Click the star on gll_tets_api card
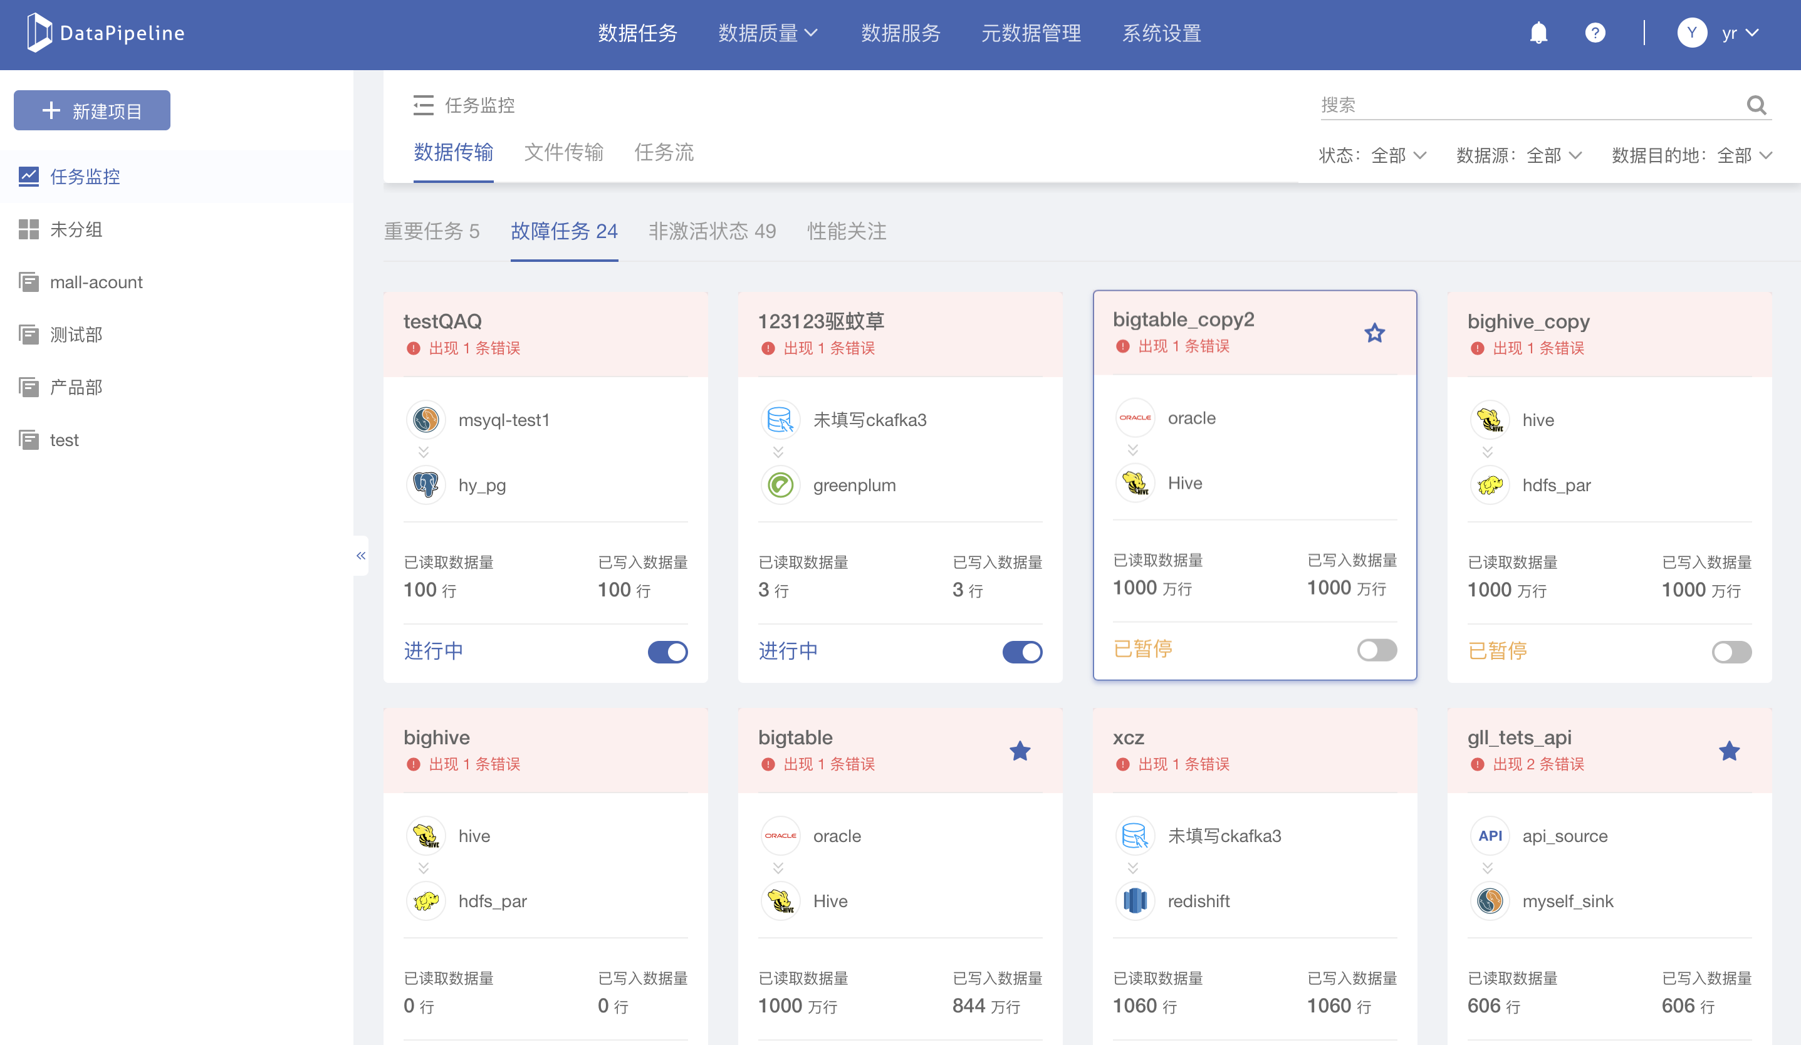Viewport: 1801px width, 1045px height. click(x=1729, y=751)
